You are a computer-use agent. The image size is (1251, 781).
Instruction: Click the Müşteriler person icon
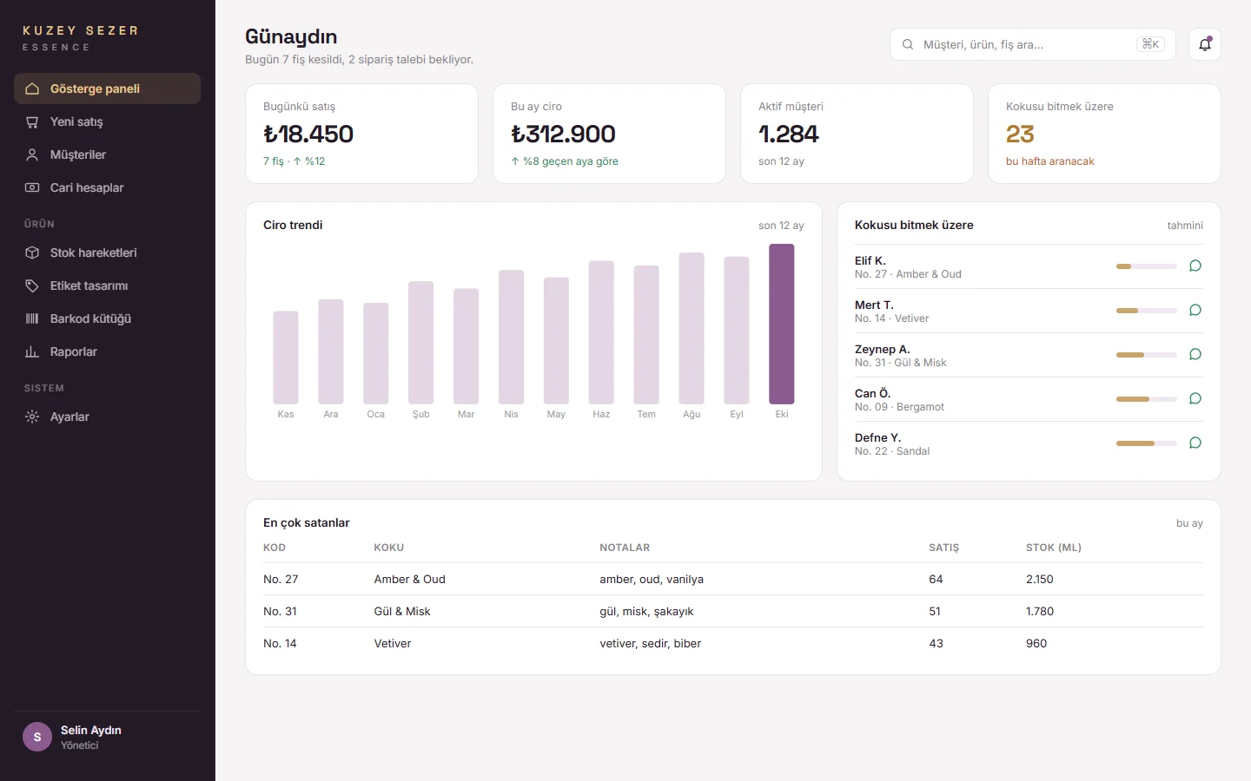[x=32, y=154]
